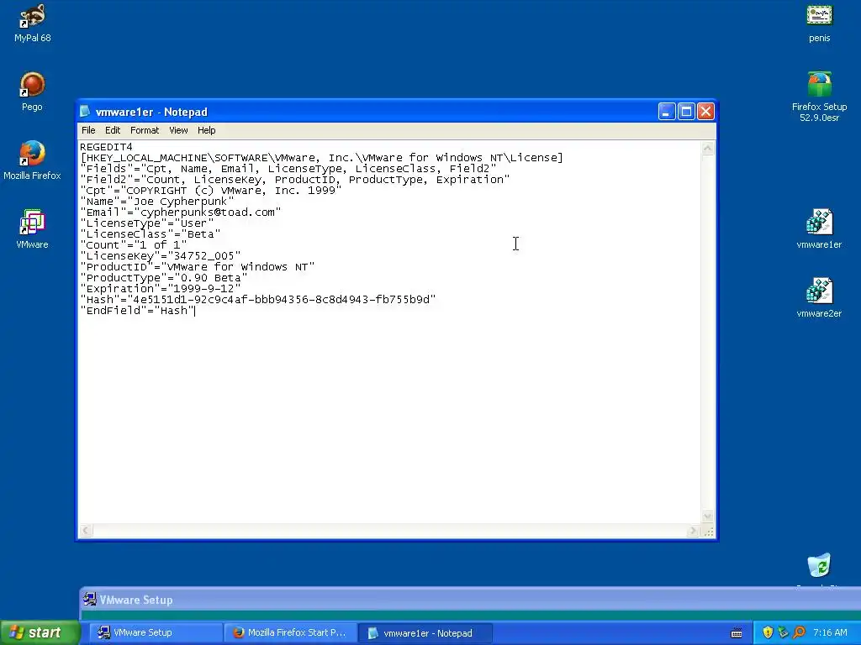Click the magnifier search tray icon
The image size is (861, 645).
click(x=799, y=632)
